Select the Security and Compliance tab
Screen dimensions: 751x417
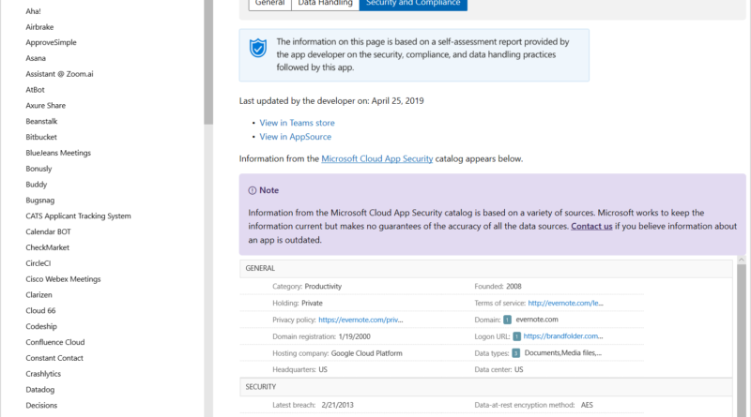413,4
